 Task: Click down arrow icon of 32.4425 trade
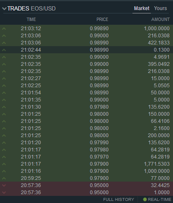(4, 185)
